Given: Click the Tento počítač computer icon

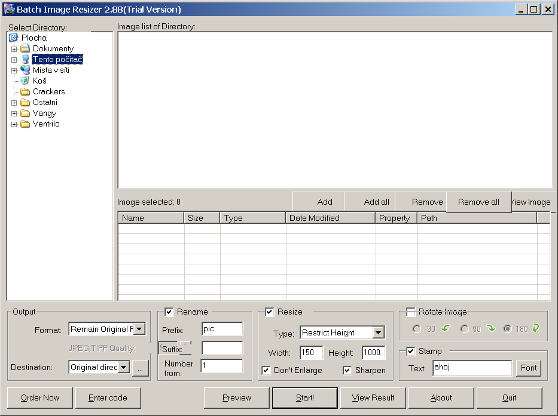Looking at the screenshot, I should 25,59.
